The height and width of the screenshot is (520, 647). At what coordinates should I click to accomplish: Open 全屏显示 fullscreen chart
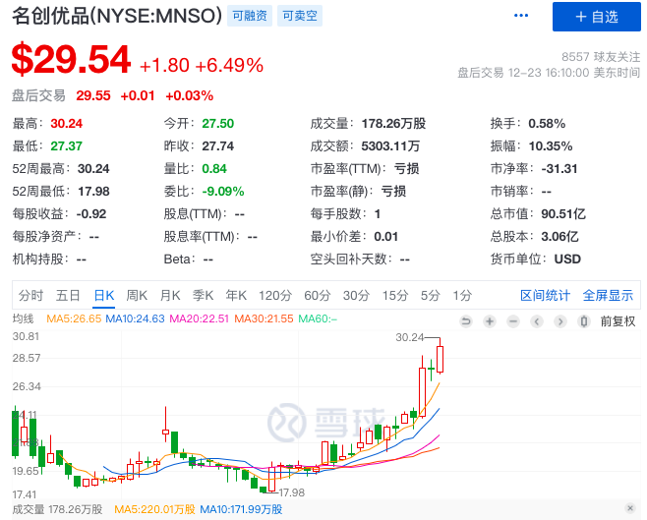coord(608,295)
